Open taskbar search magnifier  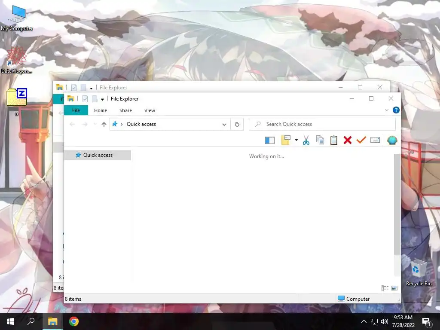[31, 321]
